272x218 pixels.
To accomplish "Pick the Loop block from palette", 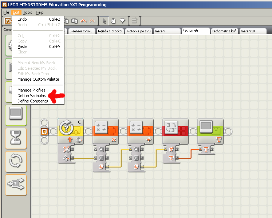I will (x=16, y=162).
